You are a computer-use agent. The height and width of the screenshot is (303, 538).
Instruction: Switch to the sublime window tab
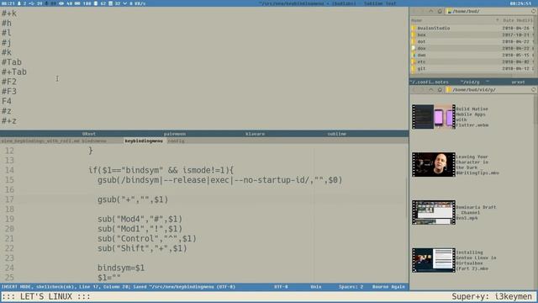point(336,134)
